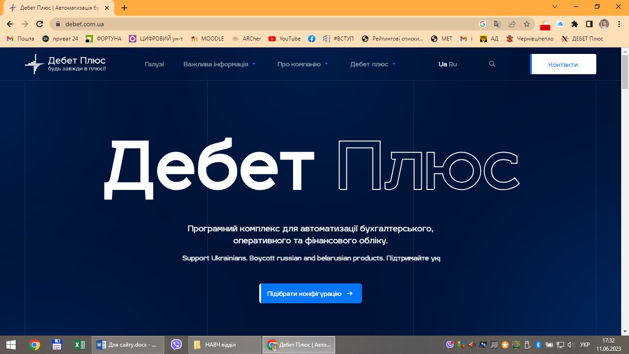Open the weather extension icon
The image size is (629, 354).
(x=545, y=24)
